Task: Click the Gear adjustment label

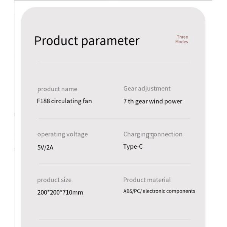Action: (x=147, y=89)
